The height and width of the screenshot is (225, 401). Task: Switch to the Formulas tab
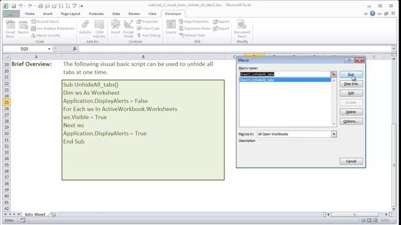click(x=96, y=14)
